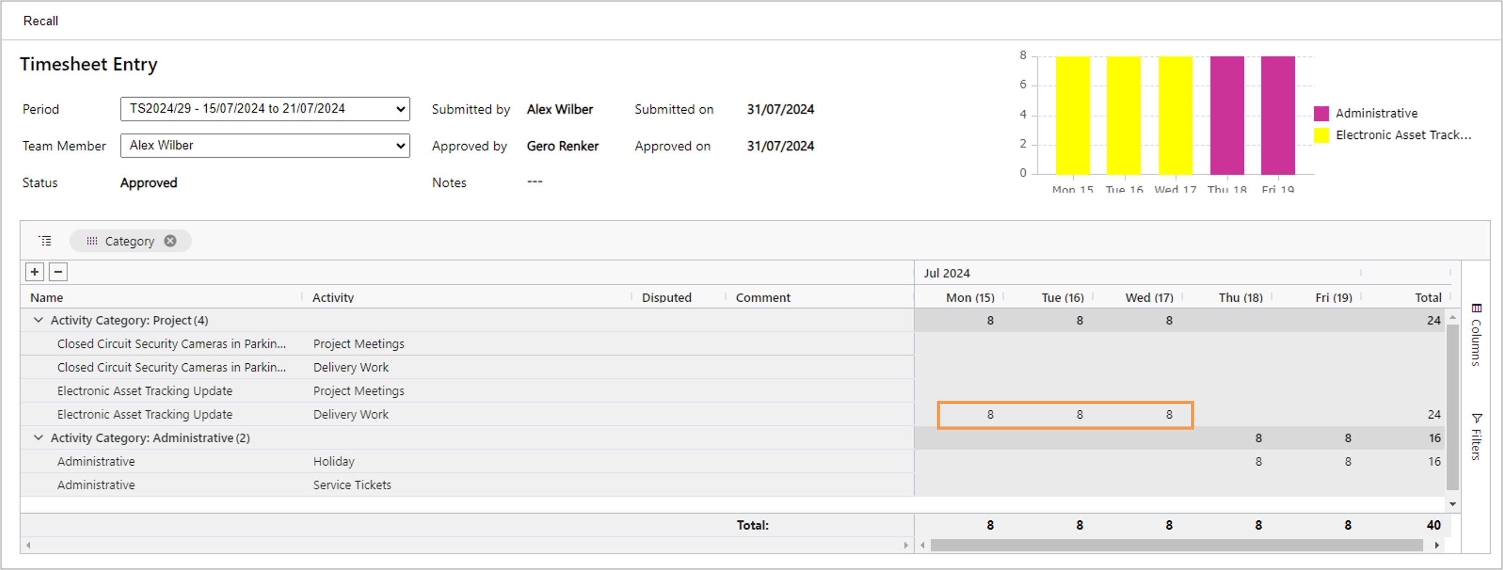Sort by Name column header
The image size is (1503, 570).
(47, 297)
